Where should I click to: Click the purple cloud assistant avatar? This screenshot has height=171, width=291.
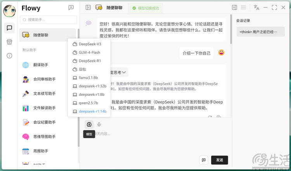tap(88, 23)
